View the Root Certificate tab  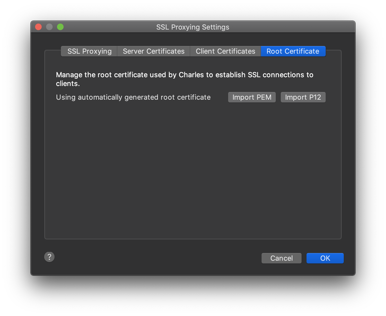point(293,51)
